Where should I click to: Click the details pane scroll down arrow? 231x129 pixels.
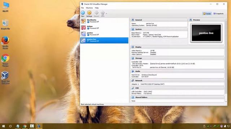[x=226, y=101]
